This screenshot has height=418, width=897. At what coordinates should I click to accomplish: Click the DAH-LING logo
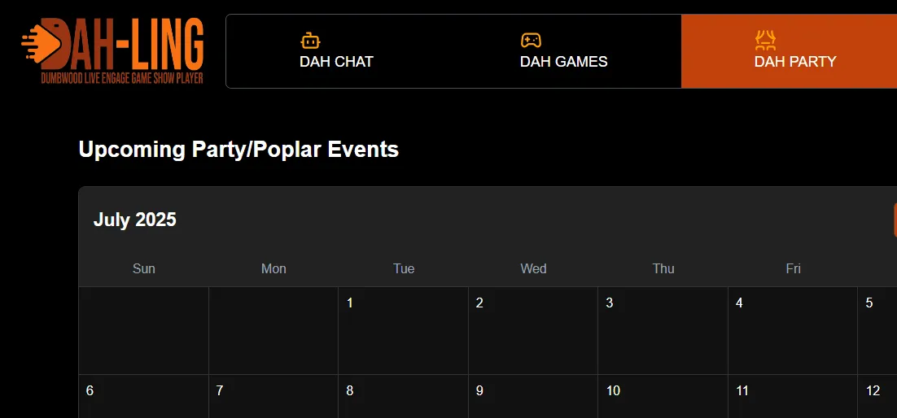coord(112,50)
